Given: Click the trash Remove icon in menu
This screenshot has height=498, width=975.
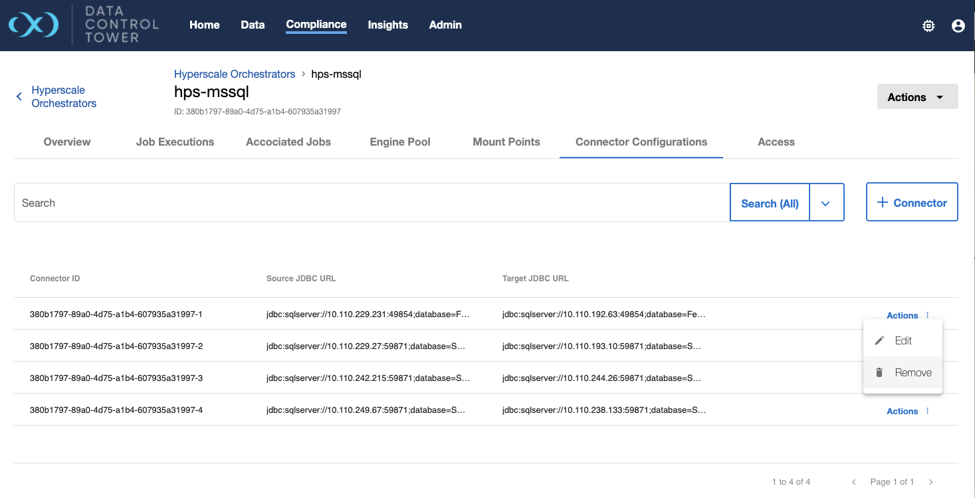Looking at the screenshot, I should [x=879, y=372].
